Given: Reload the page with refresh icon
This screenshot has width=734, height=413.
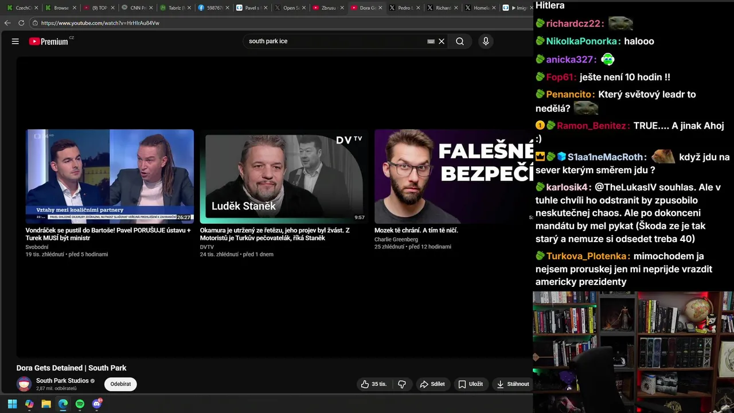Looking at the screenshot, I should [x=21, y=23].
